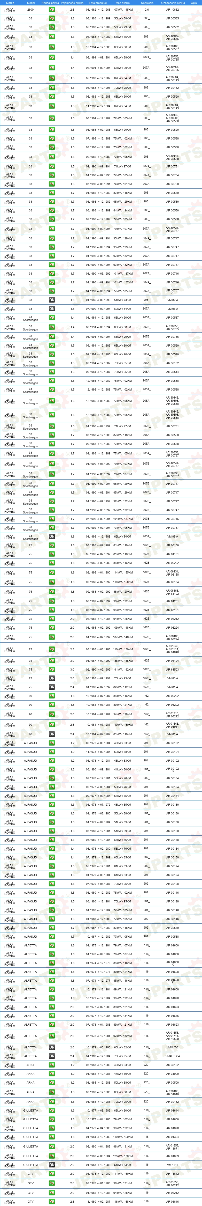
Task: Click the ON diesel icon in the 90 VM 81 A row
Action: [x=52, y=734]
